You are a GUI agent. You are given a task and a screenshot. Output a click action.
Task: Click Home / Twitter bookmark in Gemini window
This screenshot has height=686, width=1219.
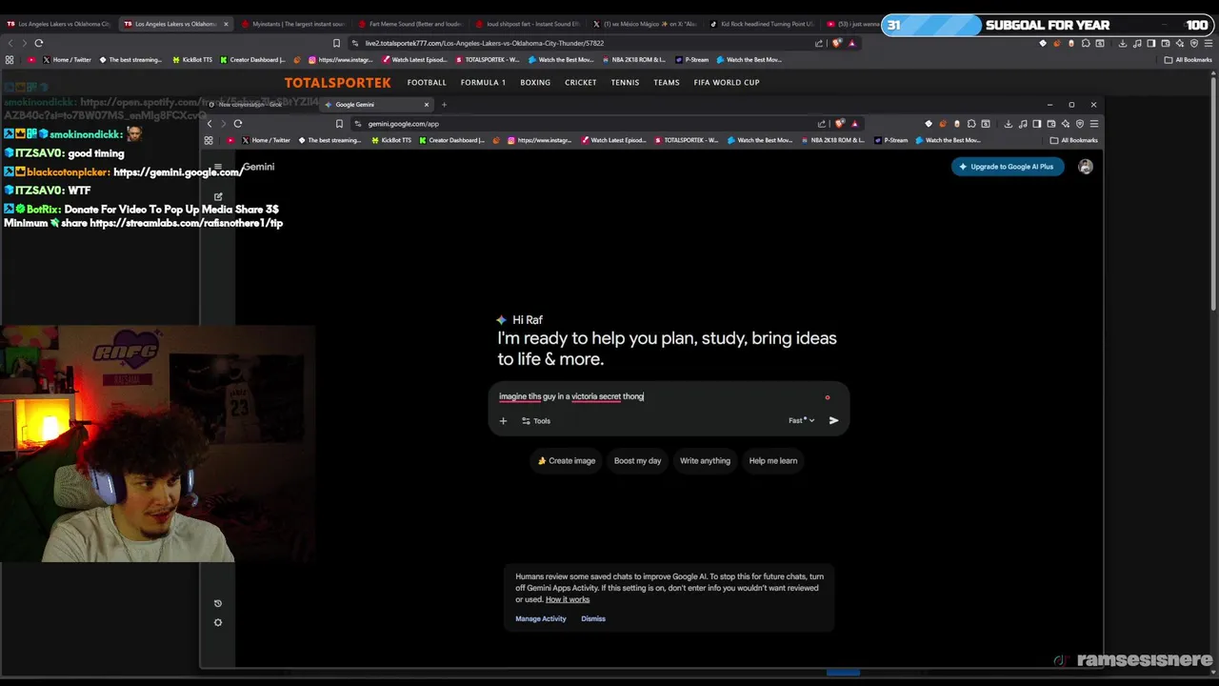pos(267,140)
